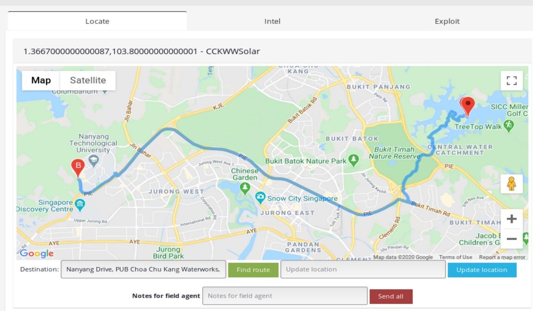The width and height of the screenshot is (533, 311).
Task: Click the red Send all button
Action: pyautogui.click(x=391, y=296)
